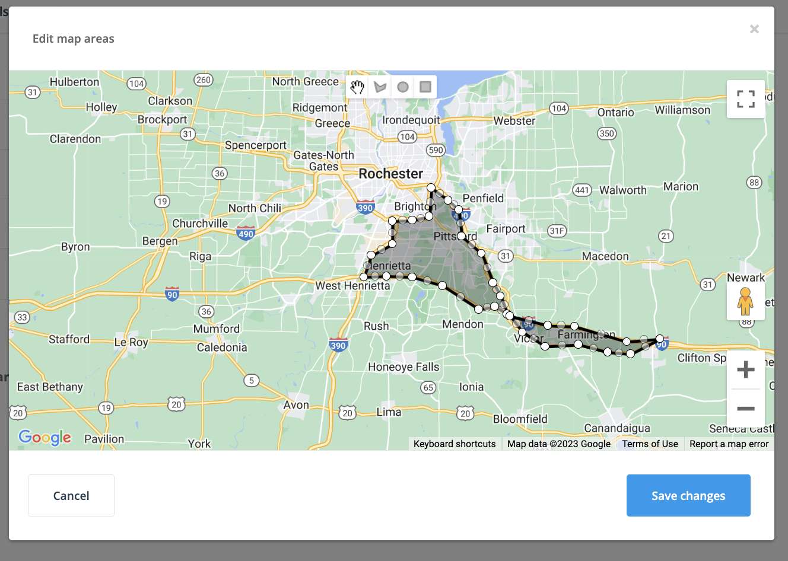Click the Mendon map label
Viewport: 788px width, 561px height.
(463, 324)
